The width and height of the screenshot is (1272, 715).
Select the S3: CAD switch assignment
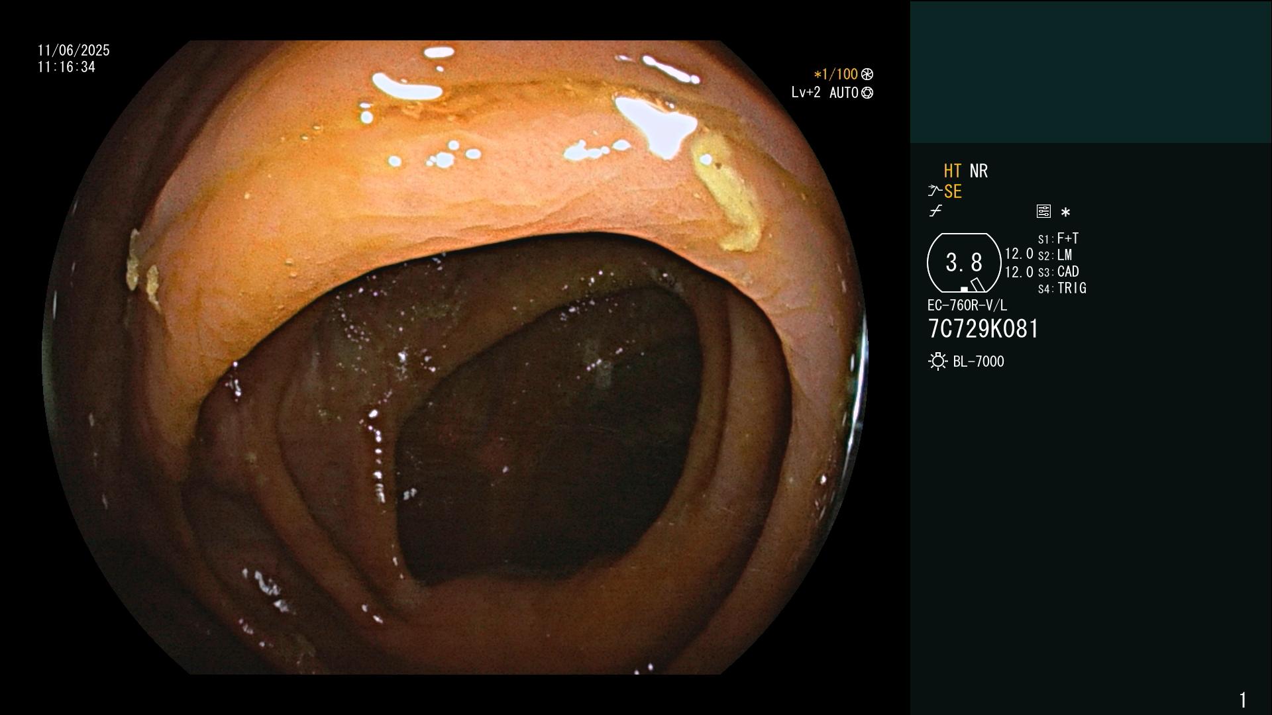[1059, 271]
